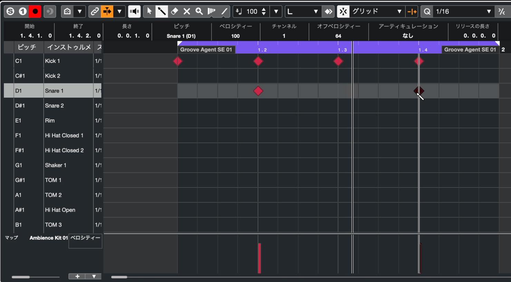Click the retrospective record moon icon
This screenshot has width=511, height=282.
(50, 11)
